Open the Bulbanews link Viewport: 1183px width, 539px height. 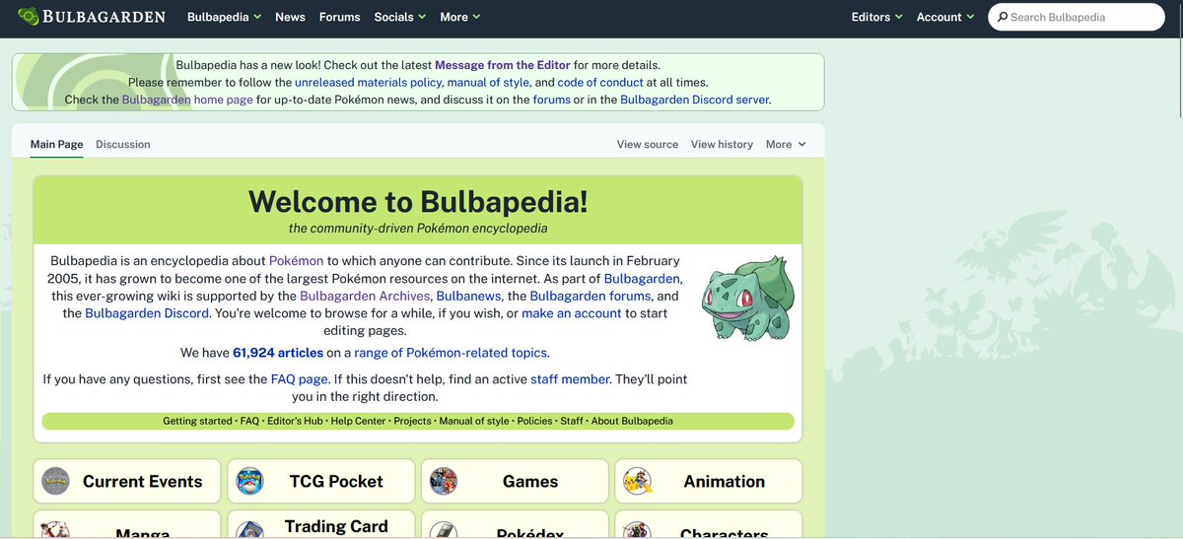(469, 296)
